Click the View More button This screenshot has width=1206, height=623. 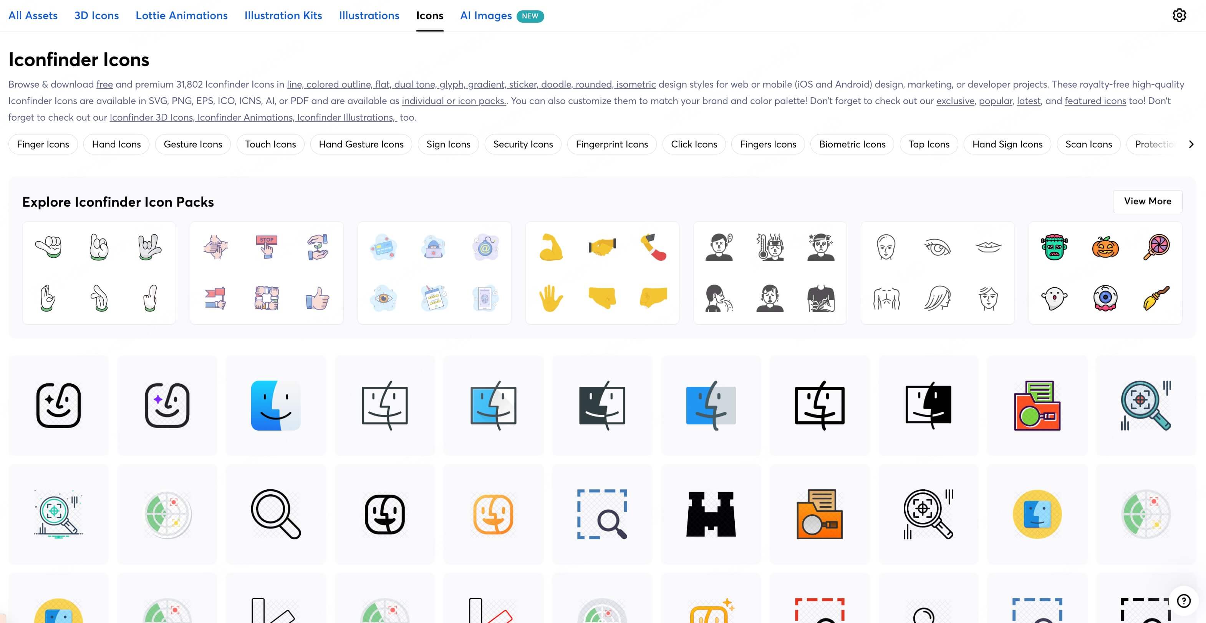click(x=1148, y=201)
